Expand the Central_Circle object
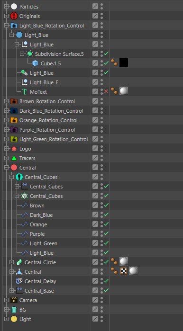The height and width of the screenshot is (331, 183). point(12,262)
